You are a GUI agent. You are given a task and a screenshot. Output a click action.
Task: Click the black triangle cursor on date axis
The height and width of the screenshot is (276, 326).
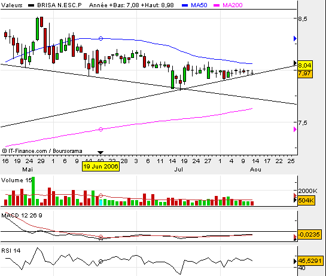pos(100,152)
